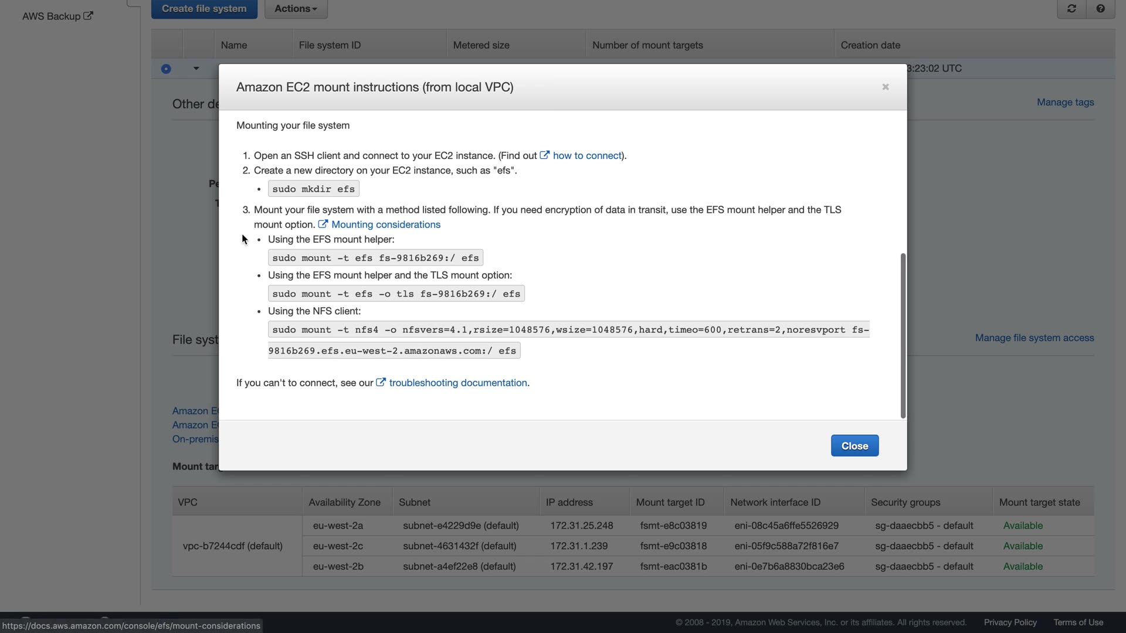Image resolution: width=1126 pixels, height=633 pixels.
Task: Click external link icon before Mounting considerations
Action: click(x=323, y=224)
